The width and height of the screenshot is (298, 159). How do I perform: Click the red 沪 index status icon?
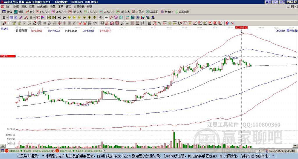click(6, 151)
